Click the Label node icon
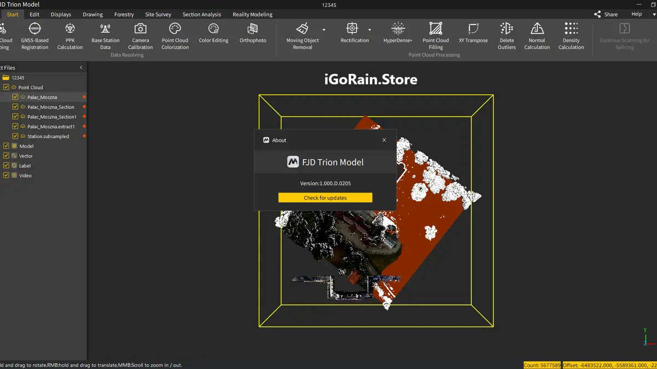 (14, 166)
